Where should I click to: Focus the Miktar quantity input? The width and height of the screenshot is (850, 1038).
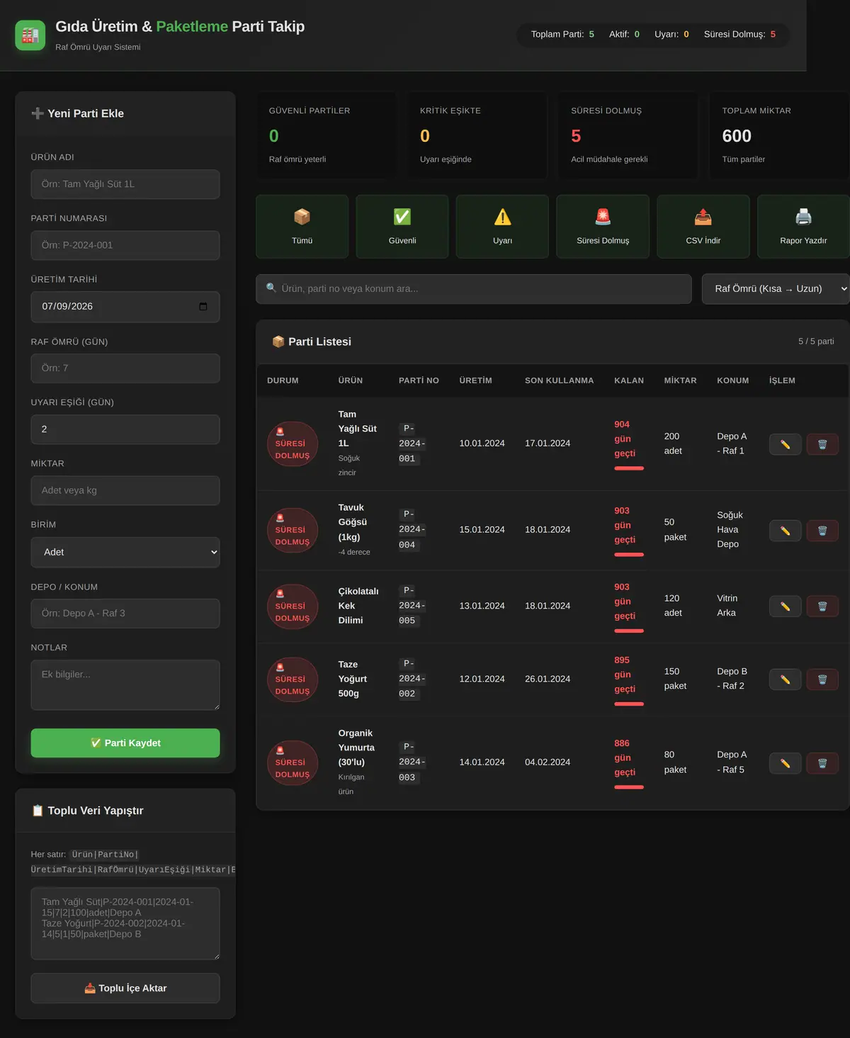coord(125,490)
